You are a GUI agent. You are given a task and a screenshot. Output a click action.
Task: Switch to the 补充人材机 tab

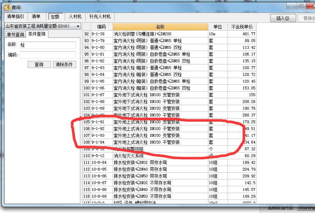pos(100,16)
